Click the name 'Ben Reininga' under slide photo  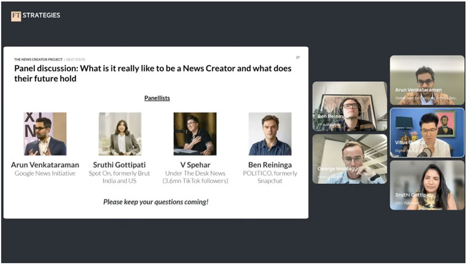click(270, 165)
